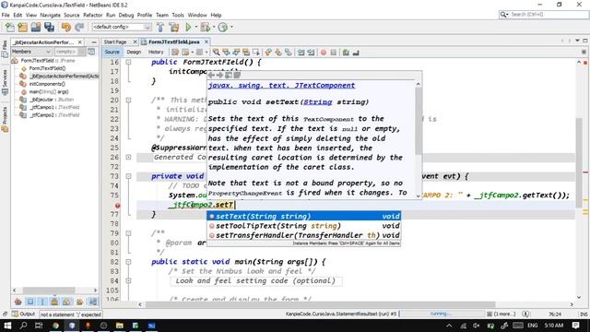Click in the Search (Ctrl+I) field
Image resolution: width=590 pixels, height=332 pixels.
[x=548, y=15]
